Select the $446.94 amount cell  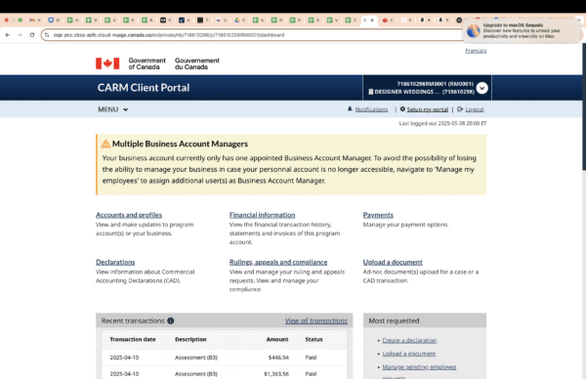point(278,358)
